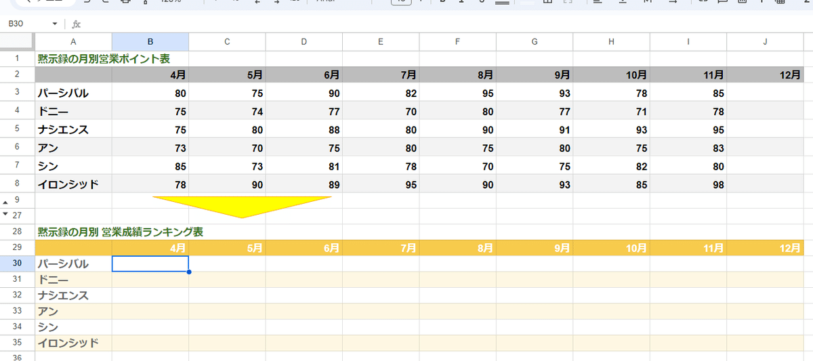Open the Name box dropdown arrow
The height and width of the screenshot is (361, 813).
[x=55, y=24]
